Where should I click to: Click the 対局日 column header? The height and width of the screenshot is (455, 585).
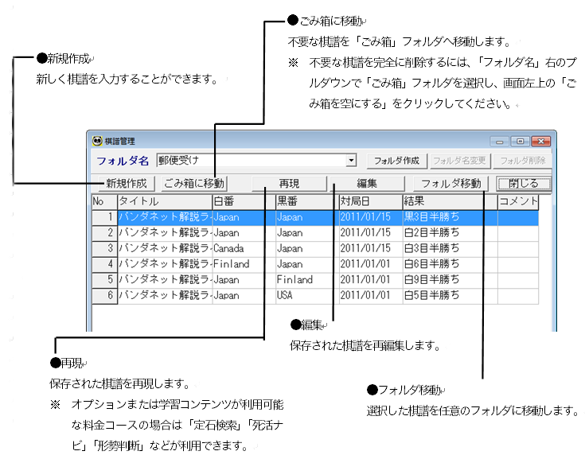click(x=369, y=201)
